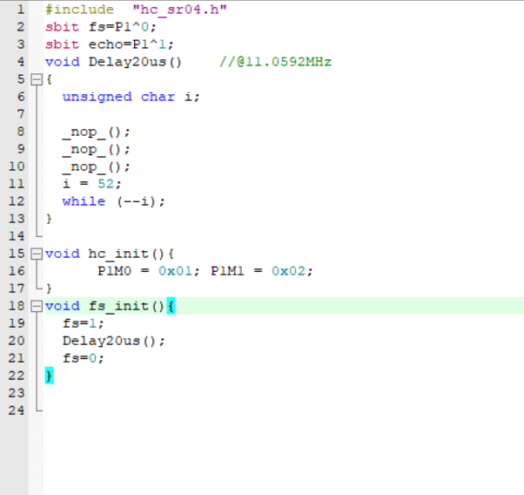Collapse the Delay20us function fold at line 5

[x=37, y=79]
